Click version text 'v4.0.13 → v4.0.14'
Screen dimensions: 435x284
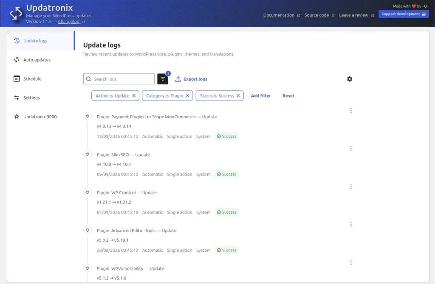click(x=114, y=126)
